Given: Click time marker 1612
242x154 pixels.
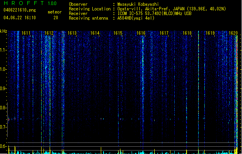Looking at the screenshot, I should pyautogui.click(x=49, y=33).
